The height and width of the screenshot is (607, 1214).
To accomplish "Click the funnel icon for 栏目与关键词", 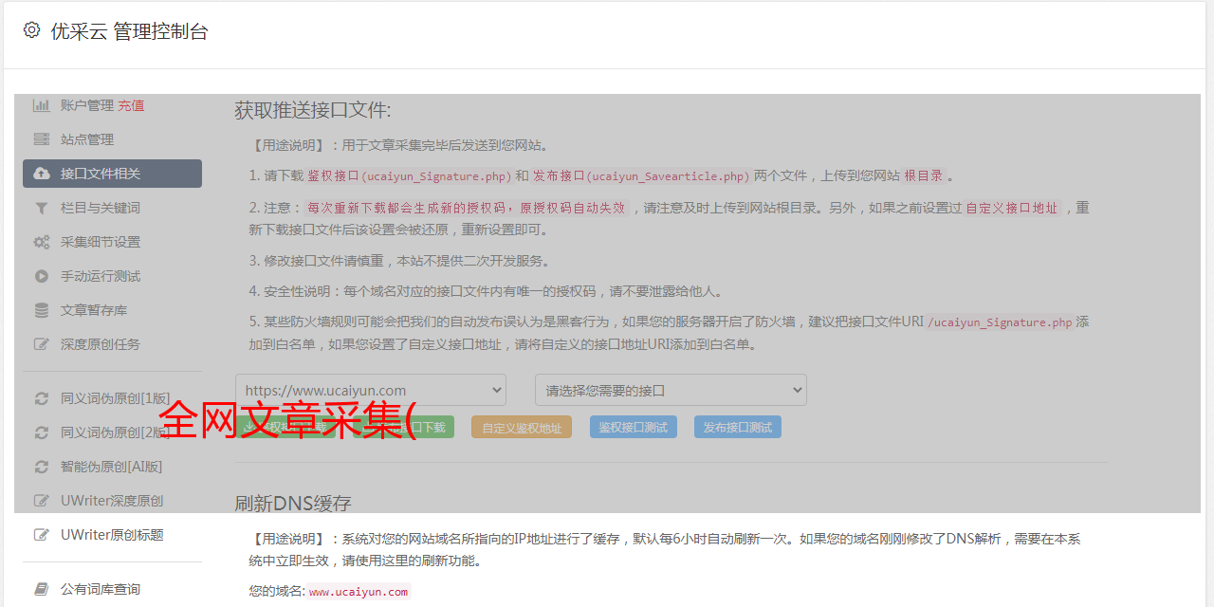I will tap(42, 208).
